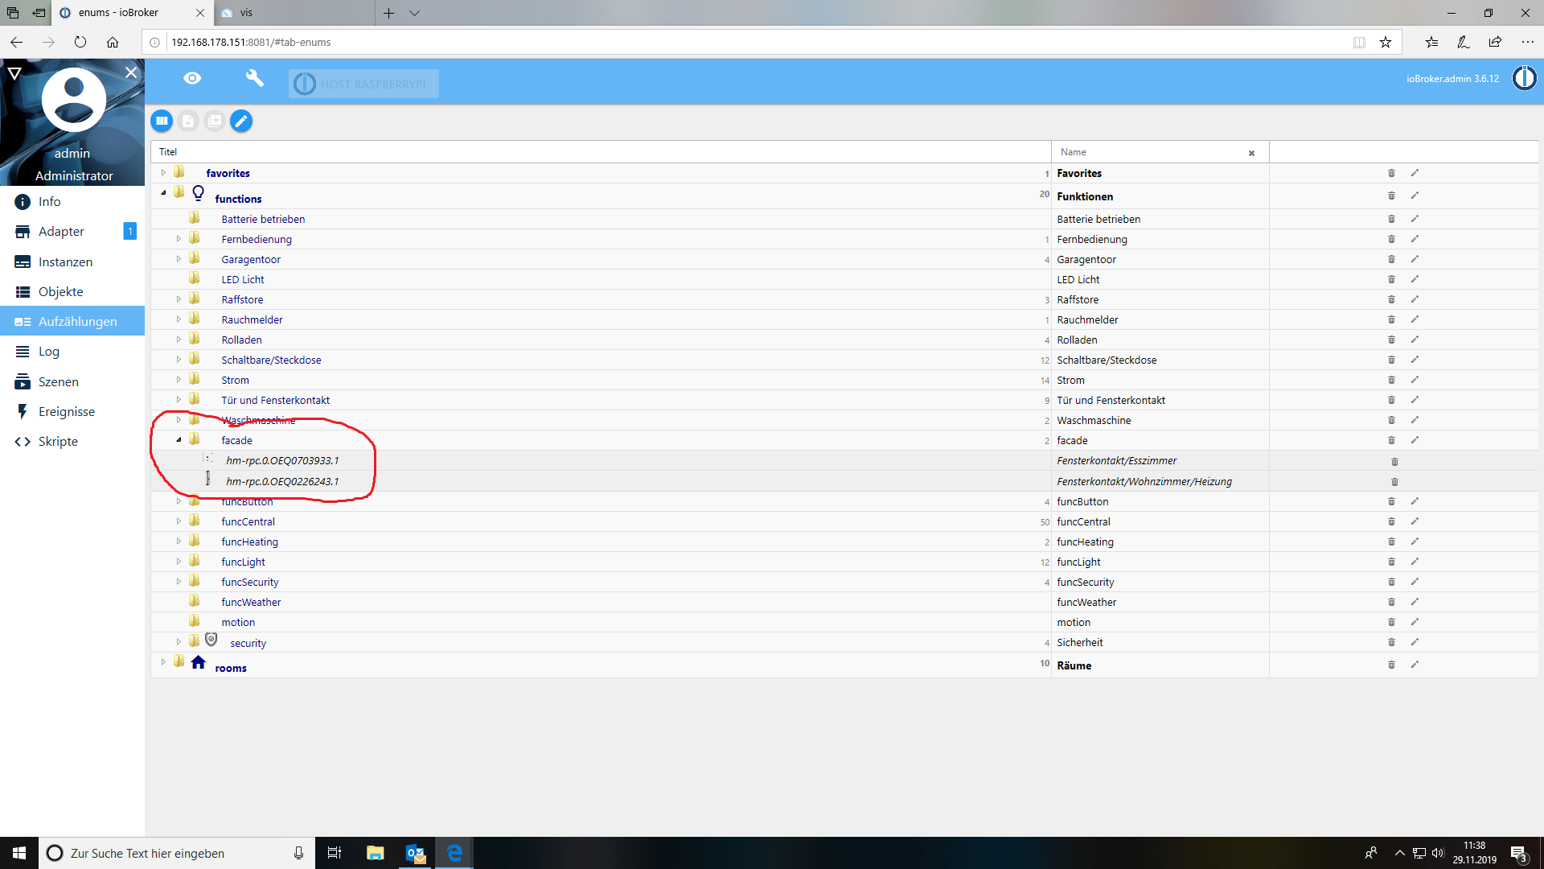This screenshot has height=869, width=1544.
Task: Click the blue pencil edit-mode button
Action: tap(241, 121)
